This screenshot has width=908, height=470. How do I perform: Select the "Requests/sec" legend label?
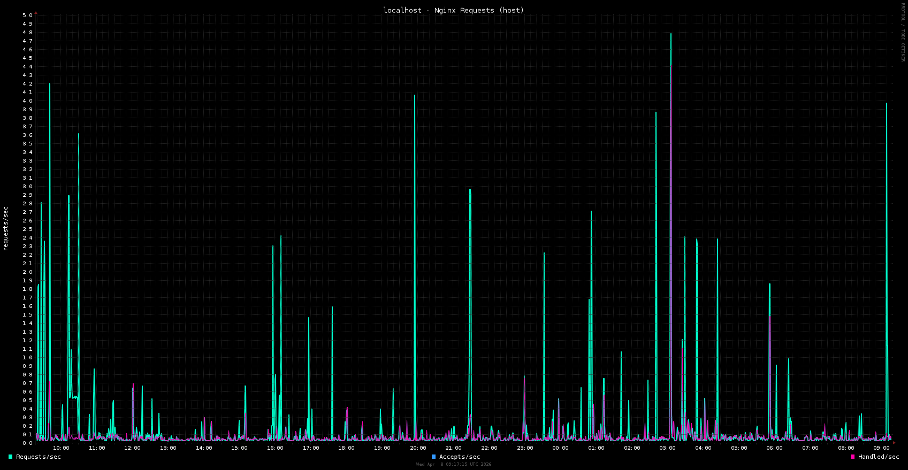39,457
